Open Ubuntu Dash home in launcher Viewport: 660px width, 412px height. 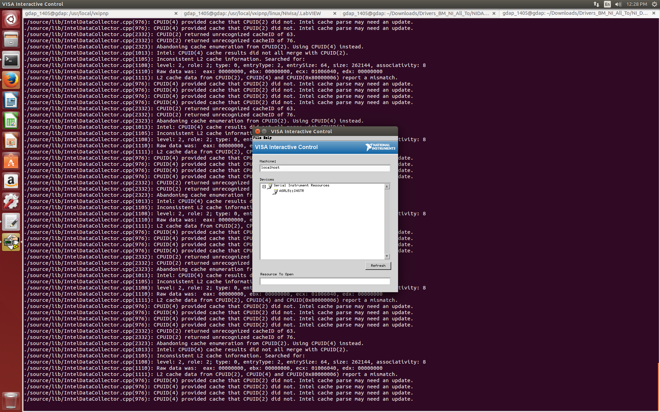click(11, 19)
